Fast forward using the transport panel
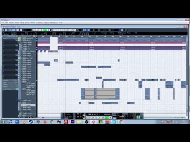Image resolution: width=190 pixels, height=142 pixels. click(93, 118)
